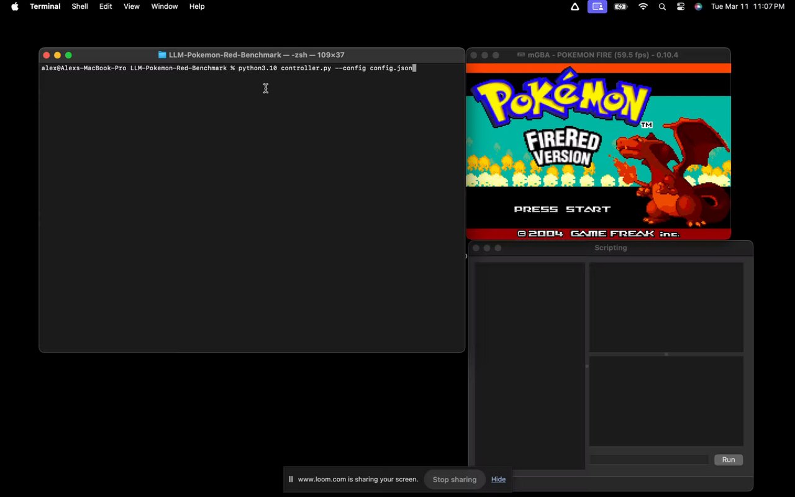Zoom the Scripting window
Viewport: 795px width, 497px height.
(498, 248)
